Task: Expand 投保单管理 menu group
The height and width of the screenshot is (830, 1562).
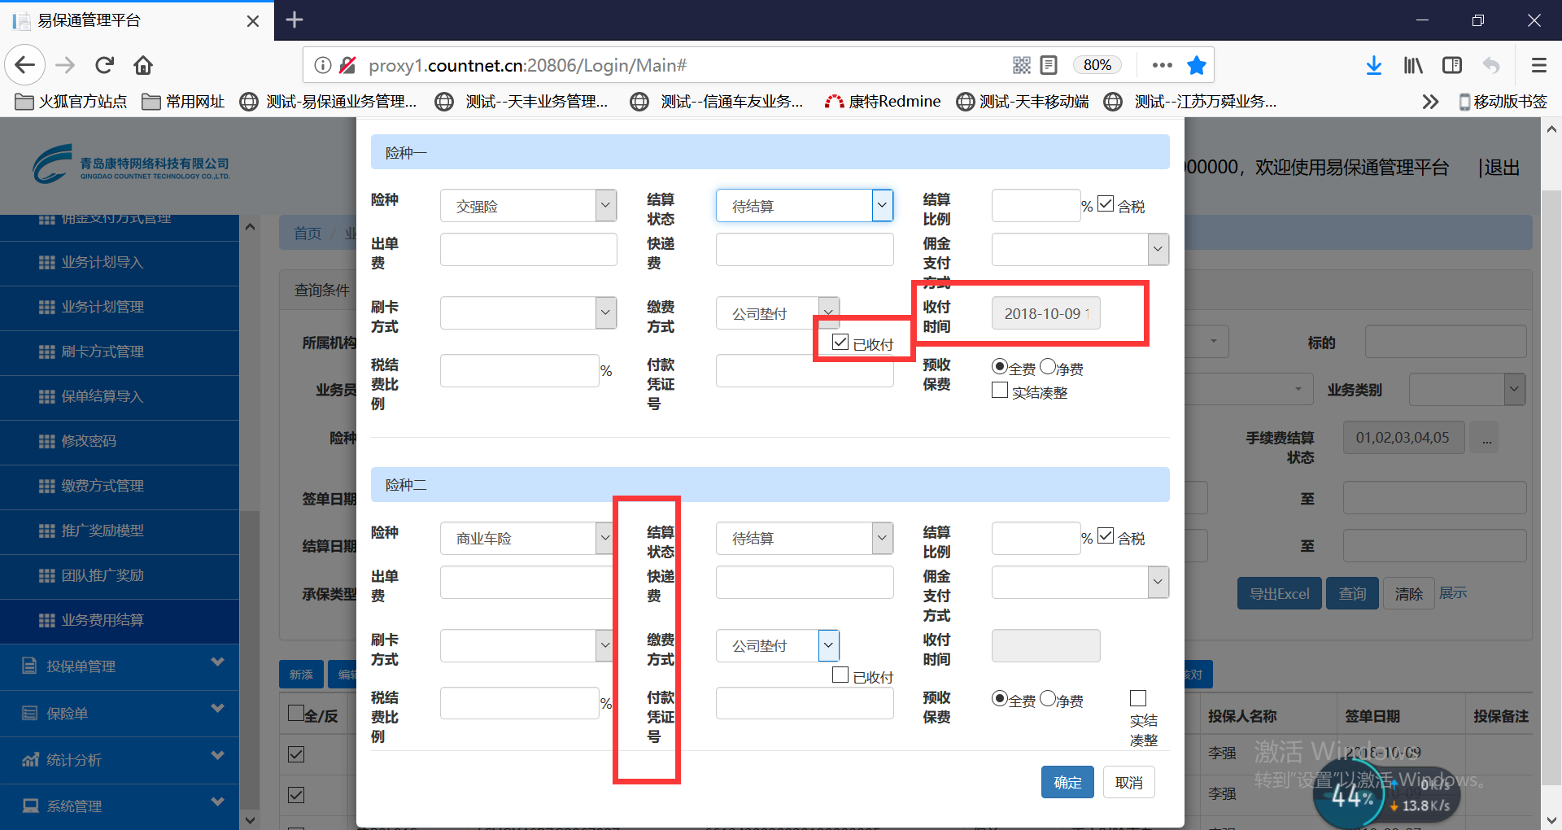Action: point(120,666)
